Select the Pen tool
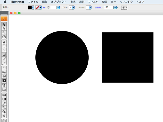The width and height of the screenshot is (163, 122). click(4, 42)
